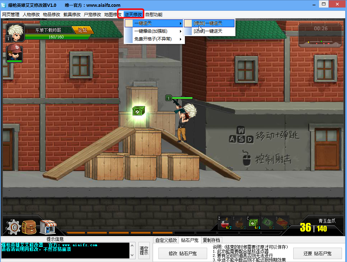
Task: Click the 36 | 140 ammo counter
Action: click(x=313, y=228)
